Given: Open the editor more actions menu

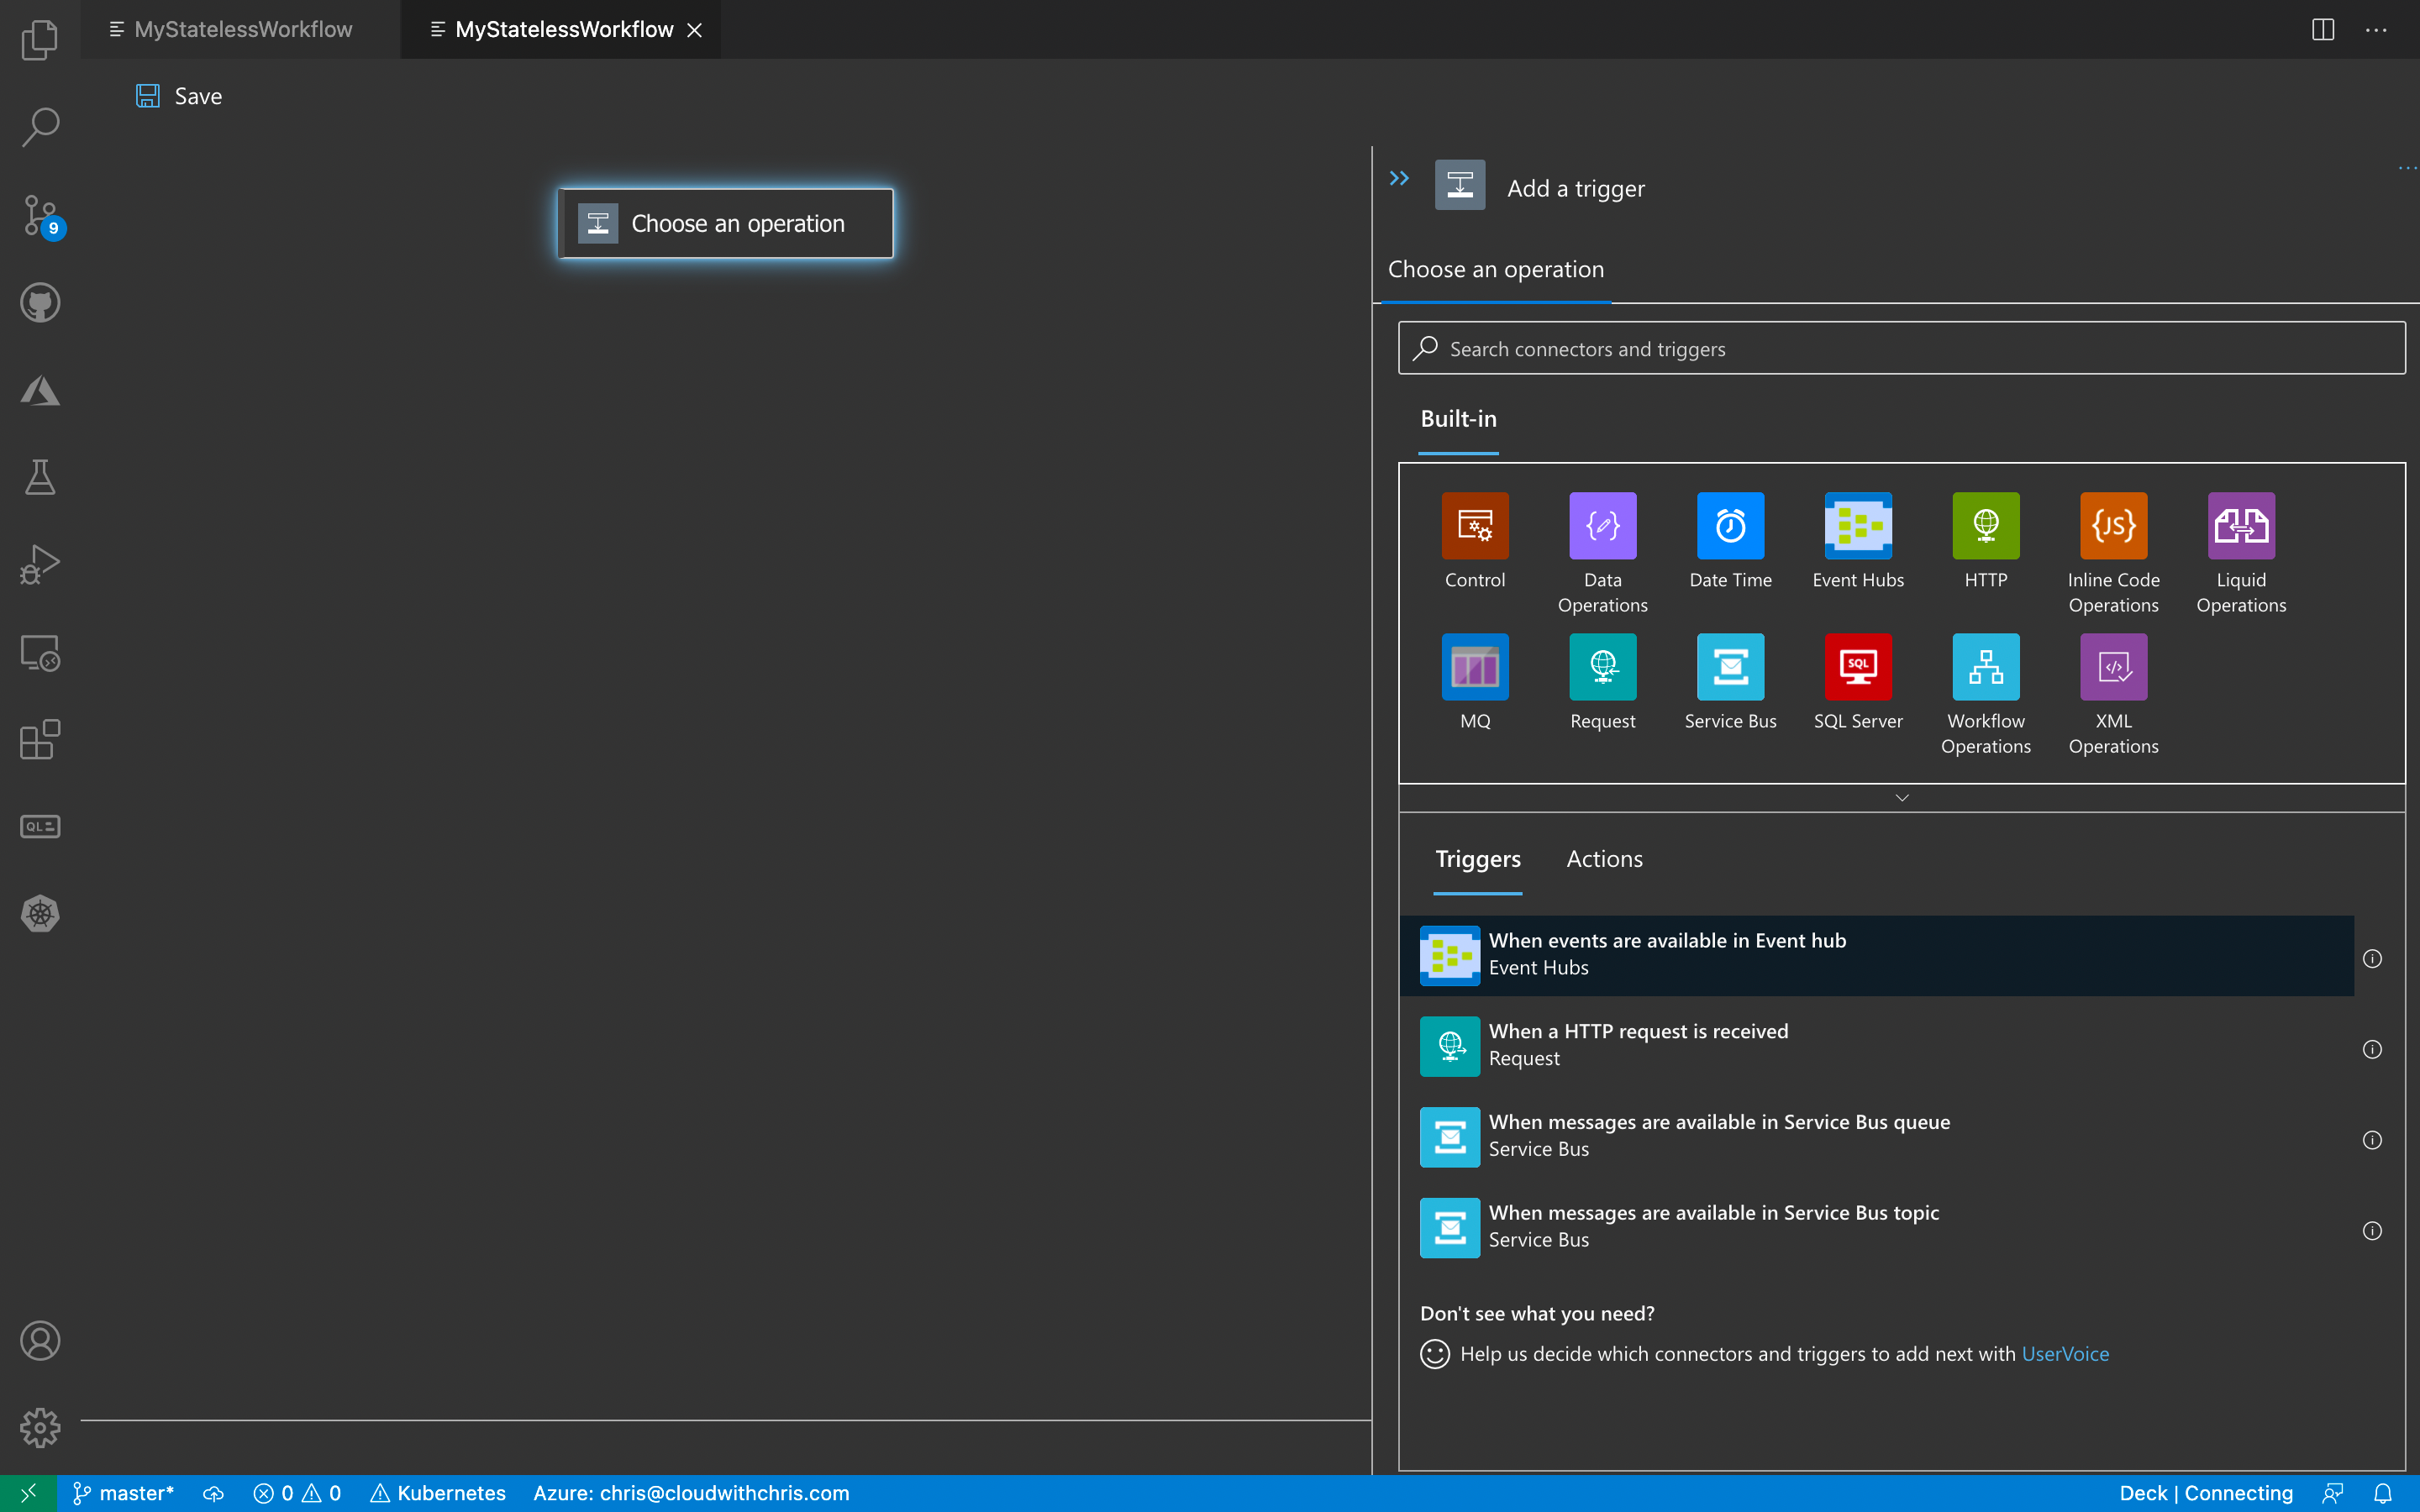Looking at the screenshot, I should pos(2377,29).
